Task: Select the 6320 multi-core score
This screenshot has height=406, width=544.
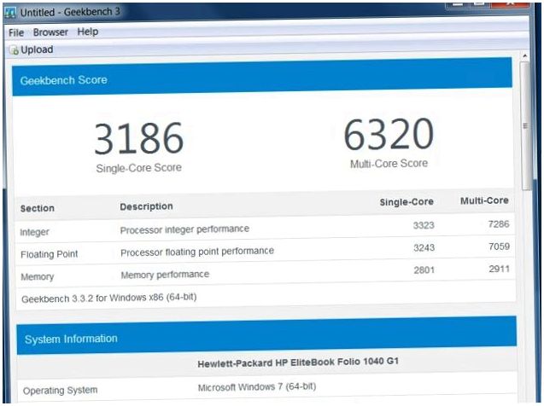Action: click(389, 134)
